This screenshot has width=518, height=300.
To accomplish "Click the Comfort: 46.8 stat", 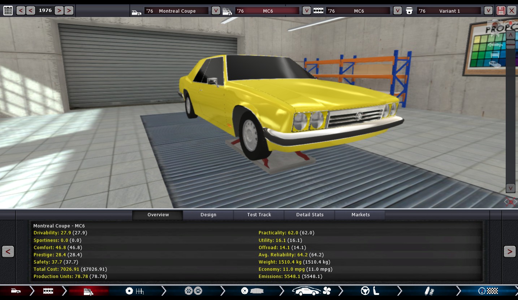I will pyautogui.click(x=58, y=247).
